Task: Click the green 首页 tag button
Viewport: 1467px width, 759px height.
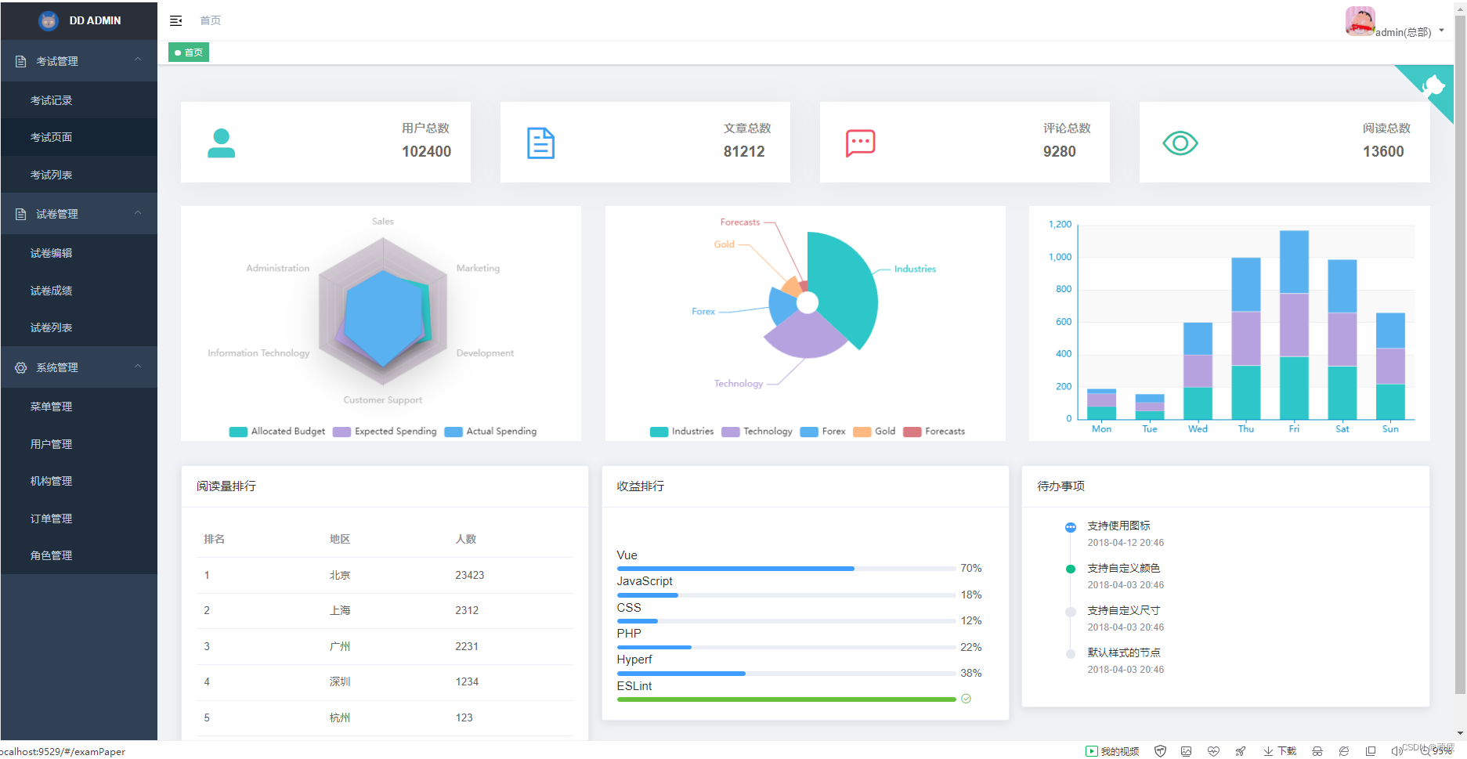Action: [188, 52]
